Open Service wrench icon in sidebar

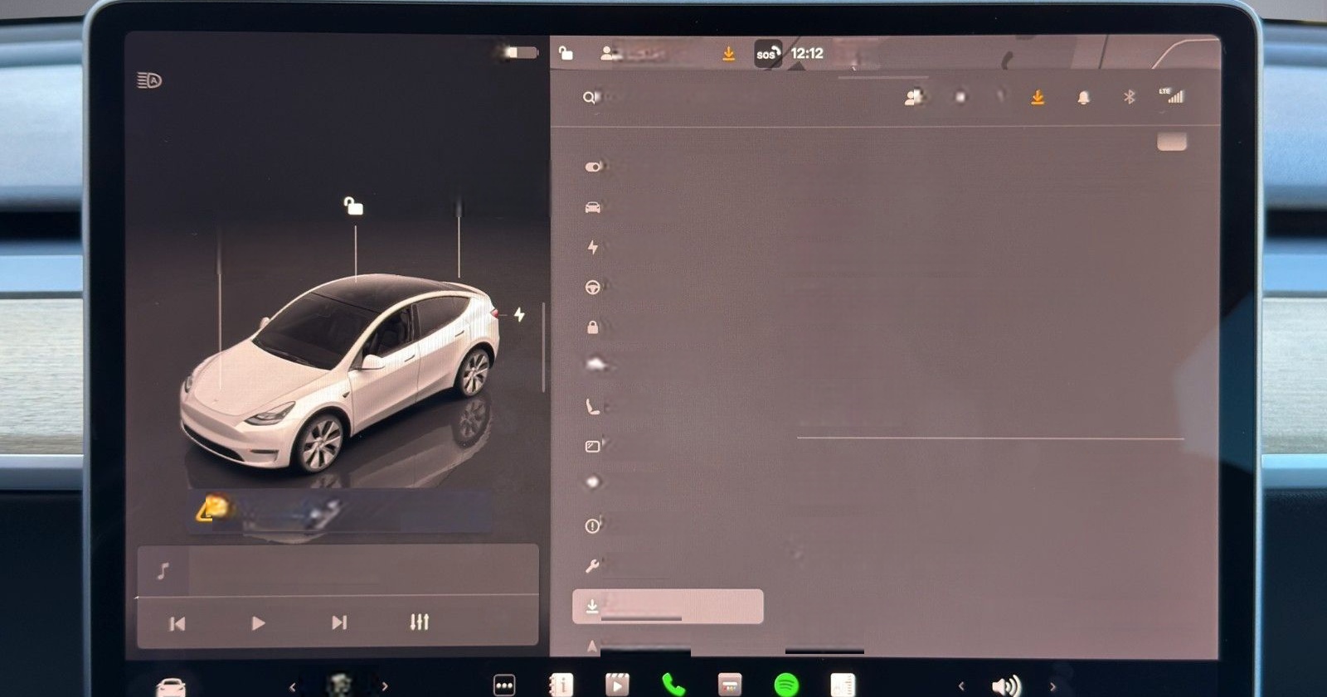coord(592,566)
